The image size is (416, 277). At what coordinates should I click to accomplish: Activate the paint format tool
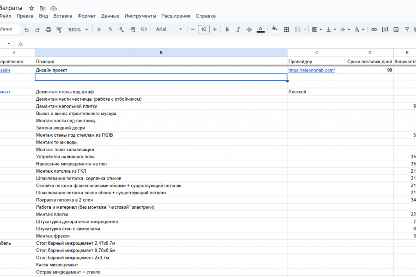59,30
